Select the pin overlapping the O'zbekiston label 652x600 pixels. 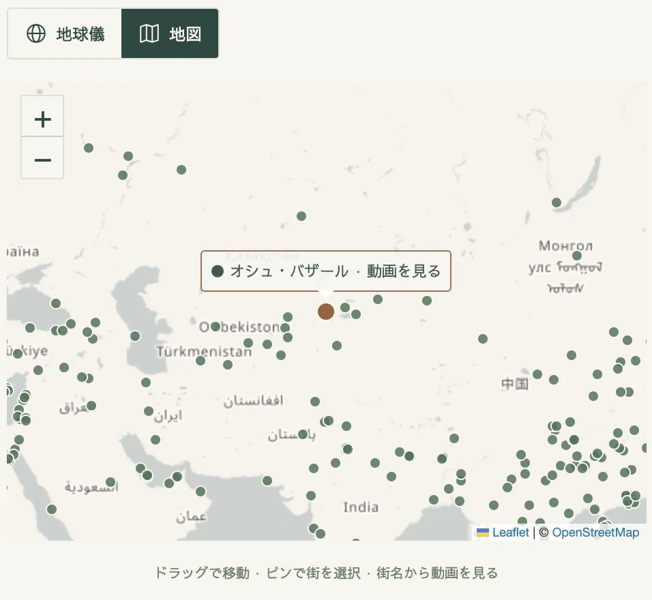[216, 327]
